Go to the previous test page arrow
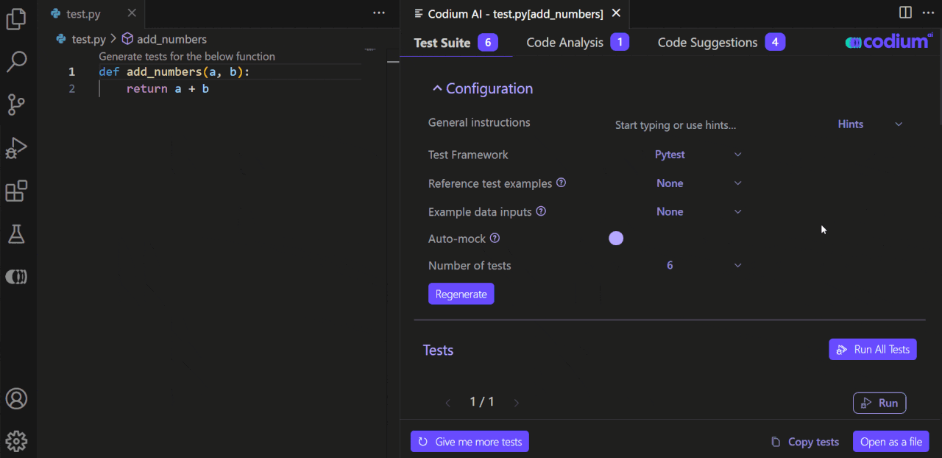Viewport: 942px width, 458px height. point(448,403)
